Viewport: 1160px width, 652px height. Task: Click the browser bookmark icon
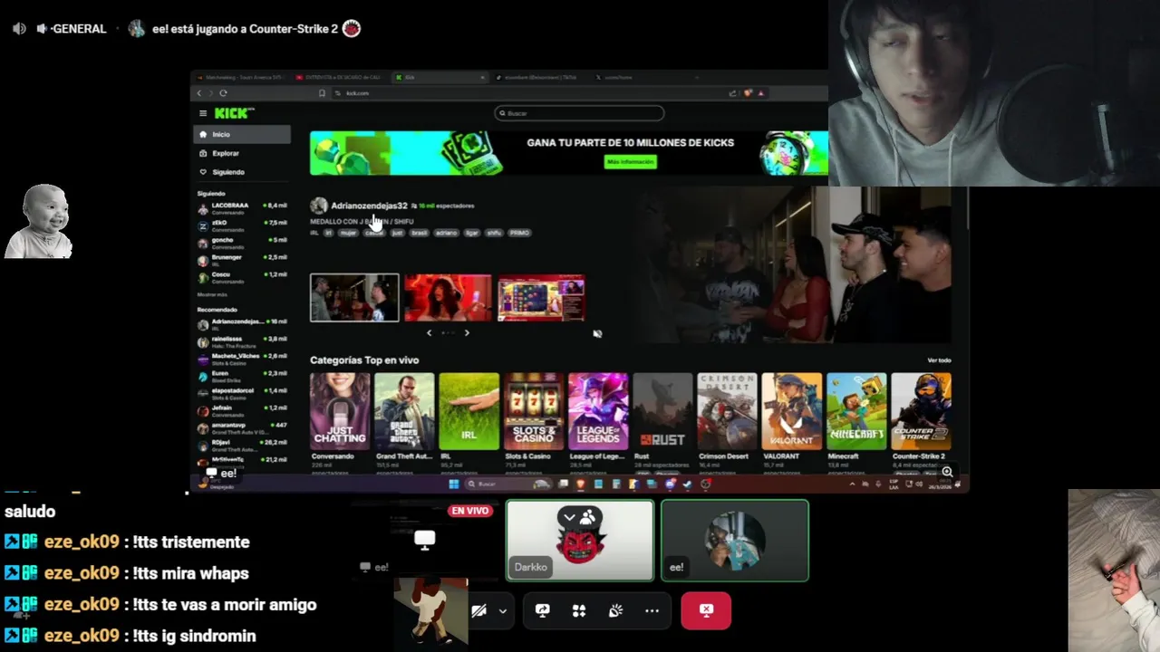point(322,92)
